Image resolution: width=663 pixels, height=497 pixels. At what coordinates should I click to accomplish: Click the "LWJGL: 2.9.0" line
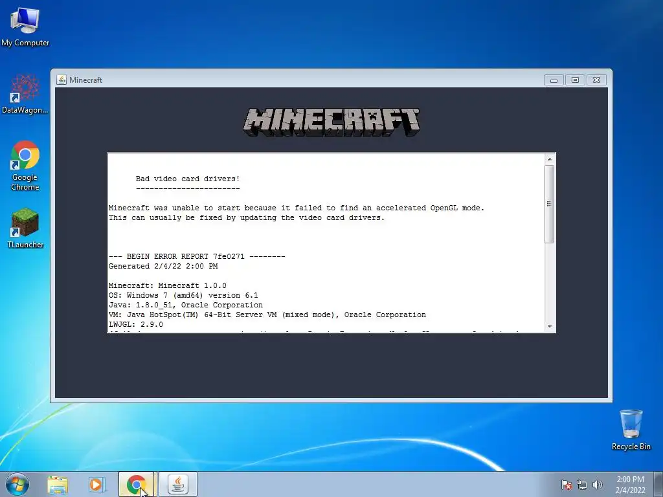pyautogui.click(x=136, y=325)
